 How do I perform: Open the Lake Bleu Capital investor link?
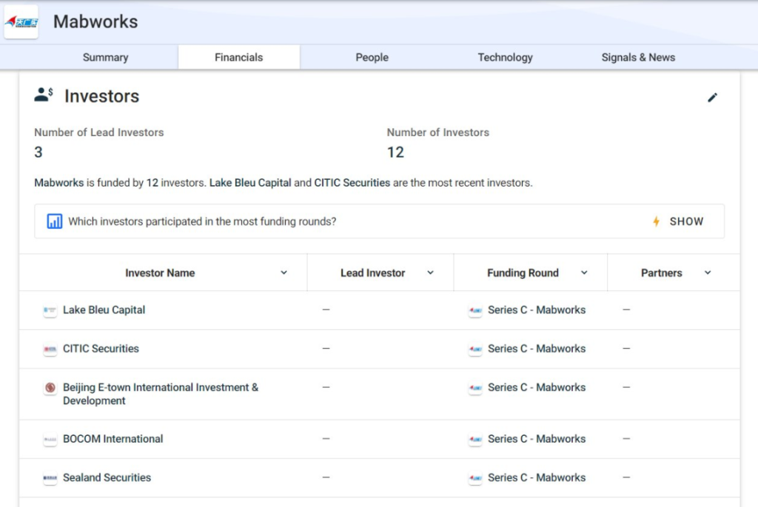click(104, 310)
